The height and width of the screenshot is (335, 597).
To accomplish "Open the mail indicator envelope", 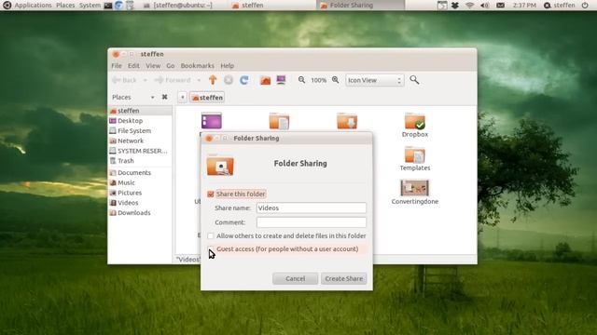I will (500, 6).
